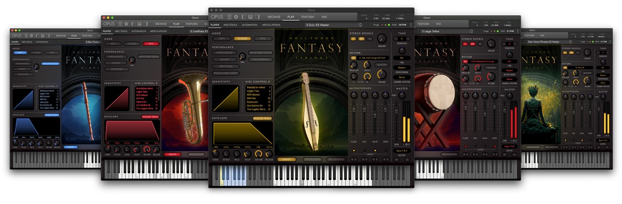This screenshot has width=622, height=204.
Task: Open reverb preset dropdown in Strings window
Action: [373, 58]
